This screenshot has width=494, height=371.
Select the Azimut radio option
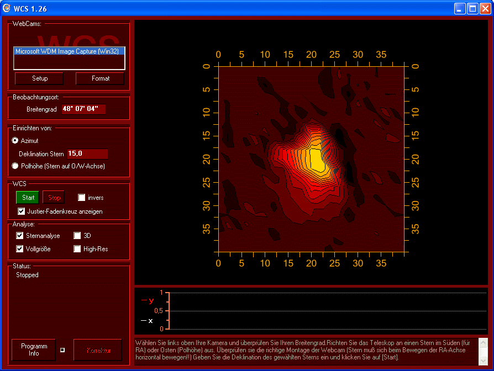(15, 141)
